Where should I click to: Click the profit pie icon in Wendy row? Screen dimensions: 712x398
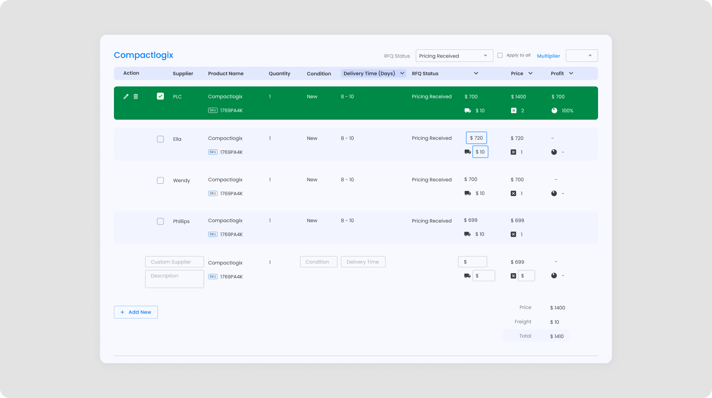tap(554, 193)
